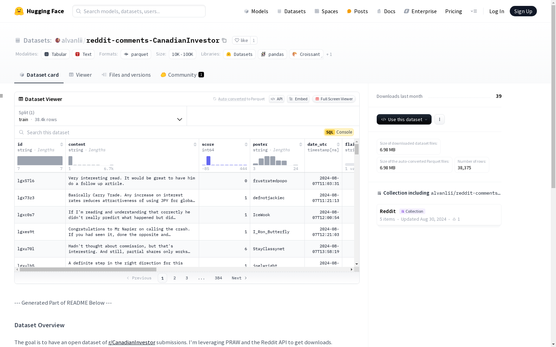The image size is (556, 347).
Task: Sort by the poster column
Action: 301,144
